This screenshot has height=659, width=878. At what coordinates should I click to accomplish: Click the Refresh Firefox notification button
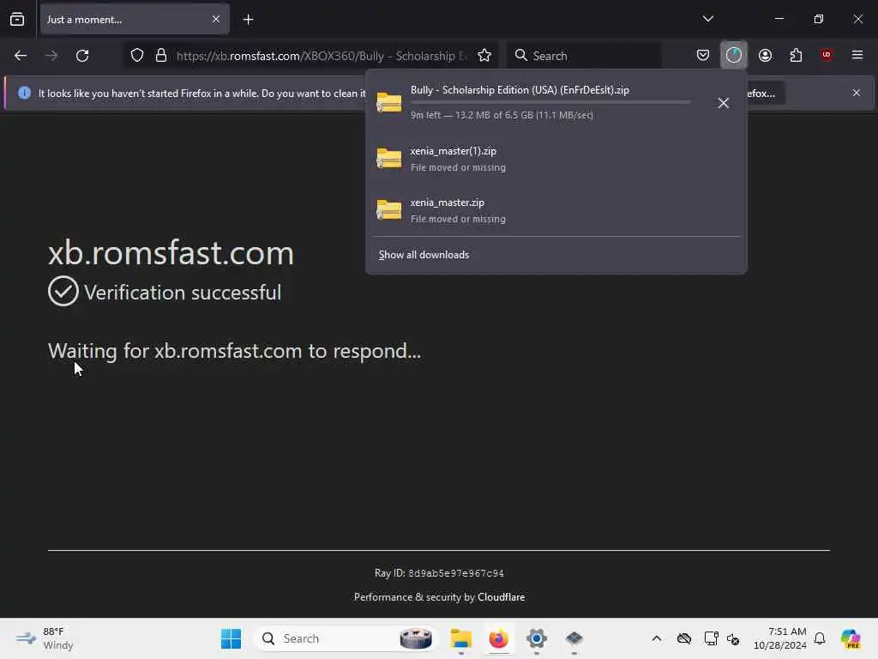[x=764, y=93]
